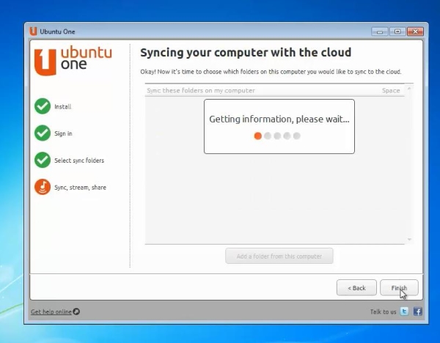
Task: Click the orange loading progress dot
Action: (257, 136)
